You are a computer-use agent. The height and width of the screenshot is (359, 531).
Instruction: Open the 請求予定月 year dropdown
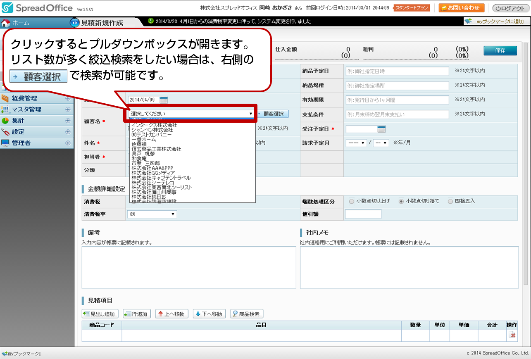(x=356, y=143)
